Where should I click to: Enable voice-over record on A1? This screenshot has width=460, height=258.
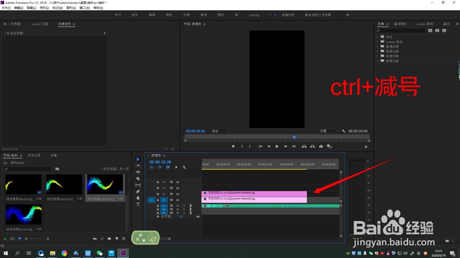pyautogui.click(x=191, y=206)
